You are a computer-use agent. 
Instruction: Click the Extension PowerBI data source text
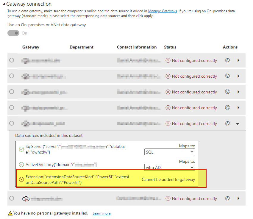77,179
